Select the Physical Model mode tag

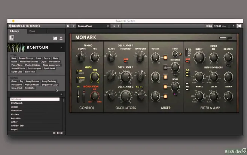click(32, 84)
